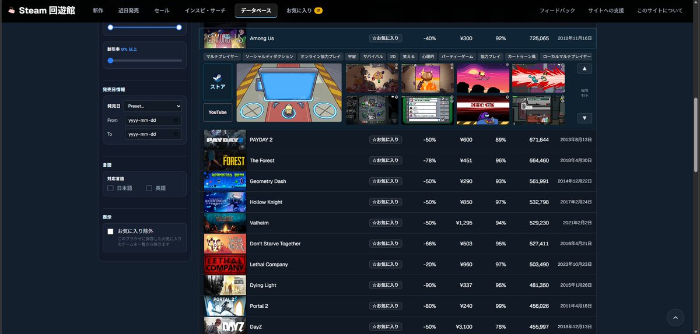The height and width of the screenshot is (334, 700).
Task: View the large Among Us main screenshot
Action: tap(289, 93)
